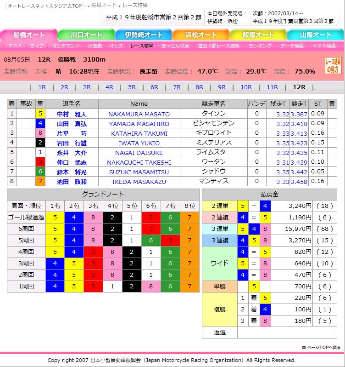Image resolution: width=345 pixels, height=367 pixels.
Task: Click race time 3.458 of Ikeda
Action: [x=299, y=182]
